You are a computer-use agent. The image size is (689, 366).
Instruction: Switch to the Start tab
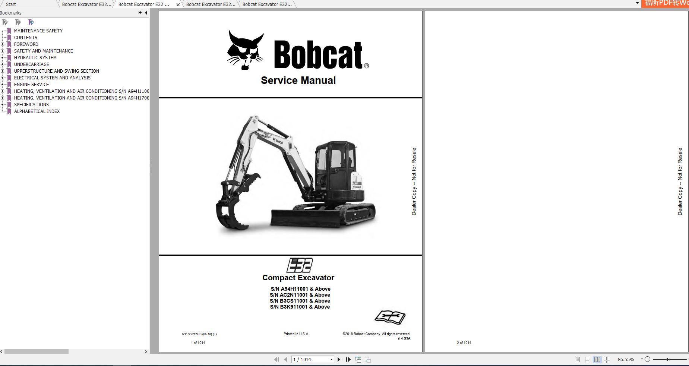(10, 4)
